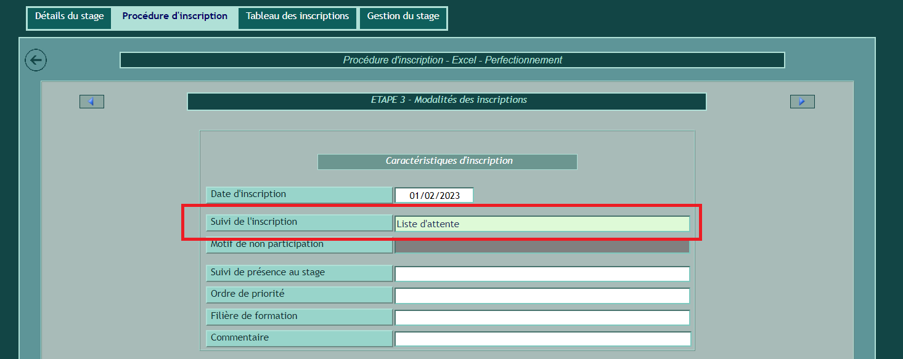Click the Date d'inscription label
The height and width of the screenshot is (359, 903).
[x=298, y=195]
